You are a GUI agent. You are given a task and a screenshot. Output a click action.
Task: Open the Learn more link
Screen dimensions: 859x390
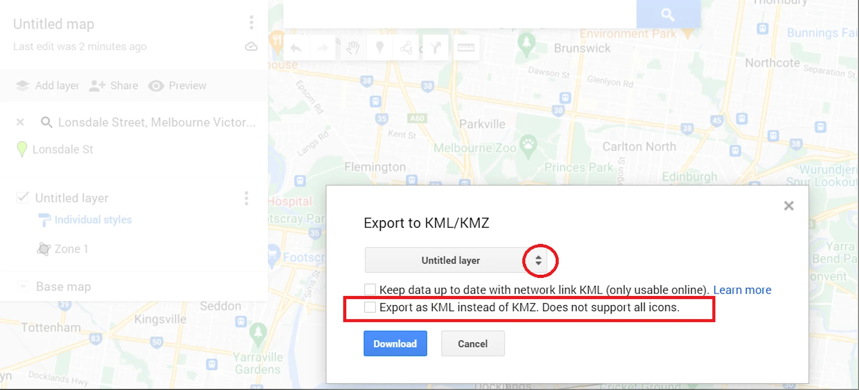tap(742, 290)
